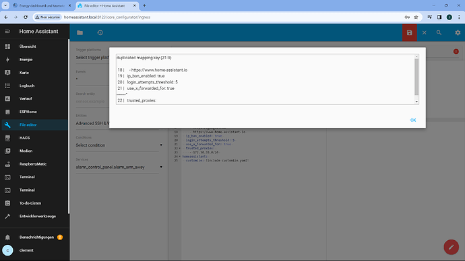Click the second Terminal sidebar icon
This screenshot has width=465, height=261.
7,190
